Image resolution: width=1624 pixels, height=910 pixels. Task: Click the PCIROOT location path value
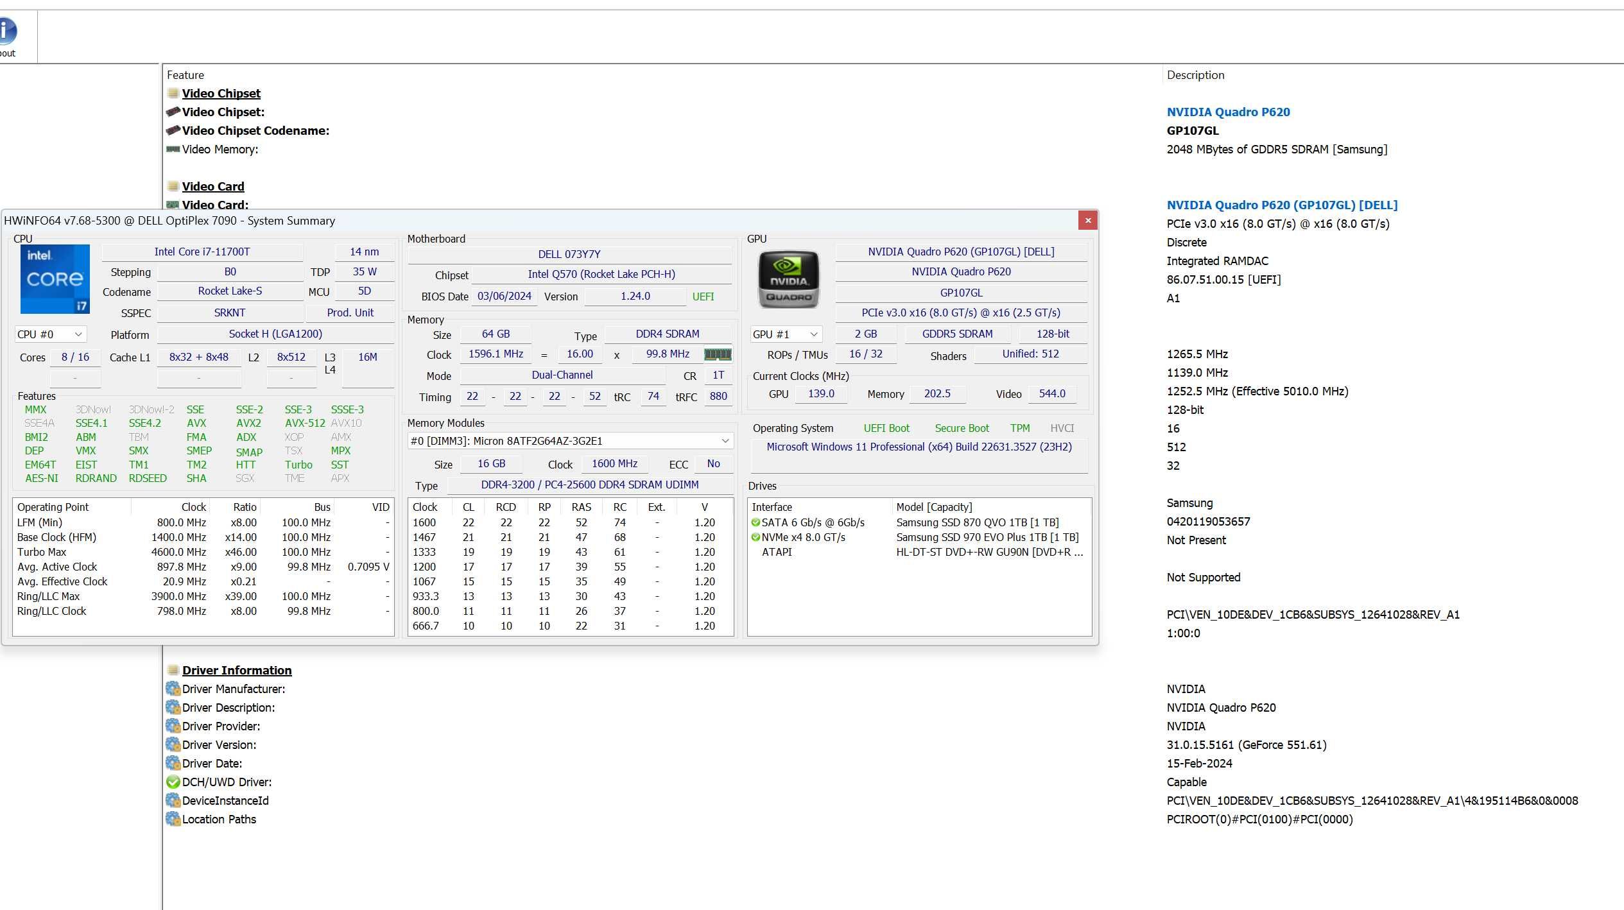[x=1259, y=819]
